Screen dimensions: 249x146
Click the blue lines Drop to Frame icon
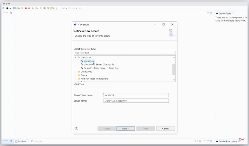click(x=45, y=8)
